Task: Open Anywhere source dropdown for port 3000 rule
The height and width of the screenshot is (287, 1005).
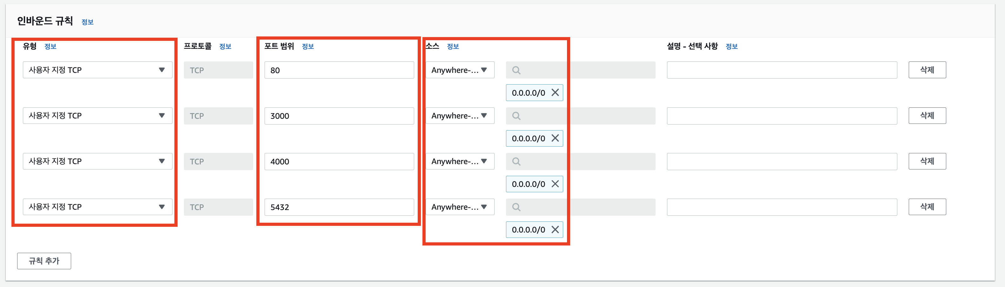Action: point(460,116)
